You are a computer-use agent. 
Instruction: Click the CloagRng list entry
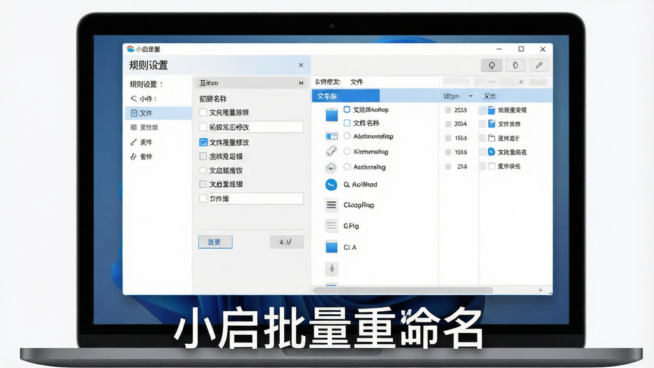pos(359,205)
